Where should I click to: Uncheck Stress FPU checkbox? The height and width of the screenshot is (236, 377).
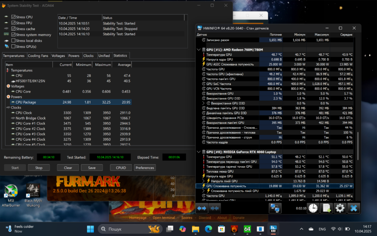tap(14, 23)
